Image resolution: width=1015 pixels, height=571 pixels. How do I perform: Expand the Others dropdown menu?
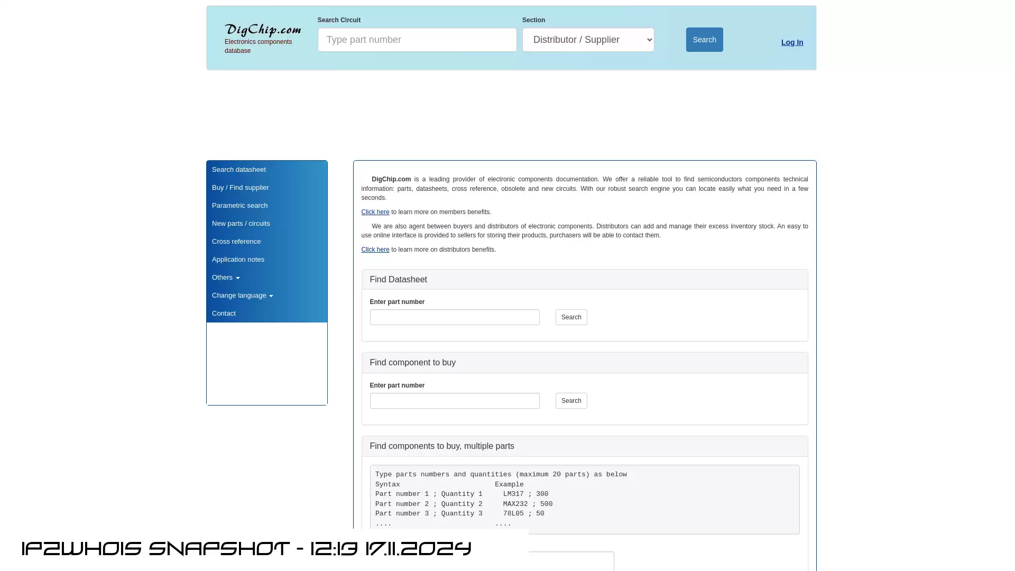pos(266,278)
